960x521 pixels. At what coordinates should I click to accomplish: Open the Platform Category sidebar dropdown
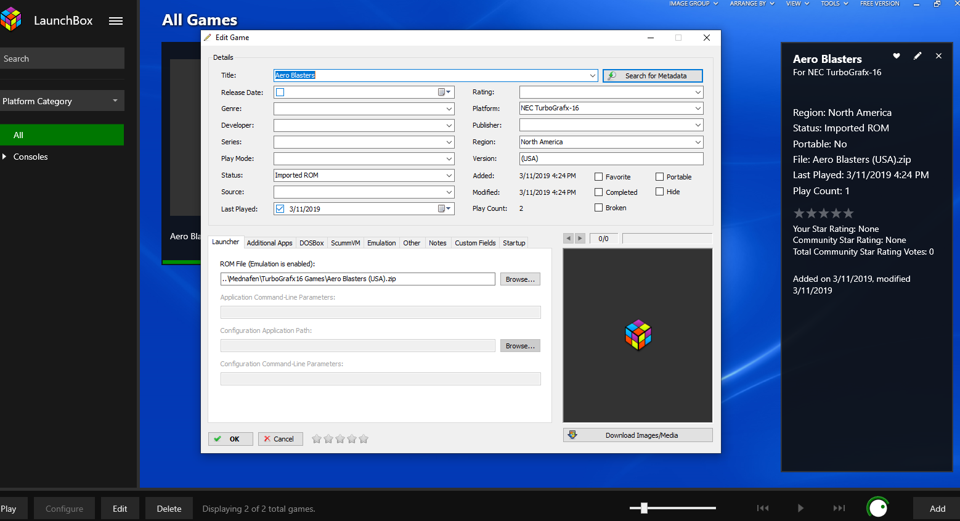[62, 101]
